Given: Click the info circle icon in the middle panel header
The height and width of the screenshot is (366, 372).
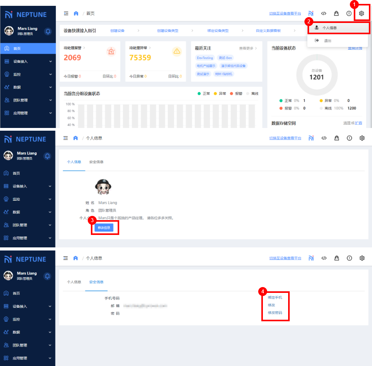Looking at the screenshot, I should point(349,138).
